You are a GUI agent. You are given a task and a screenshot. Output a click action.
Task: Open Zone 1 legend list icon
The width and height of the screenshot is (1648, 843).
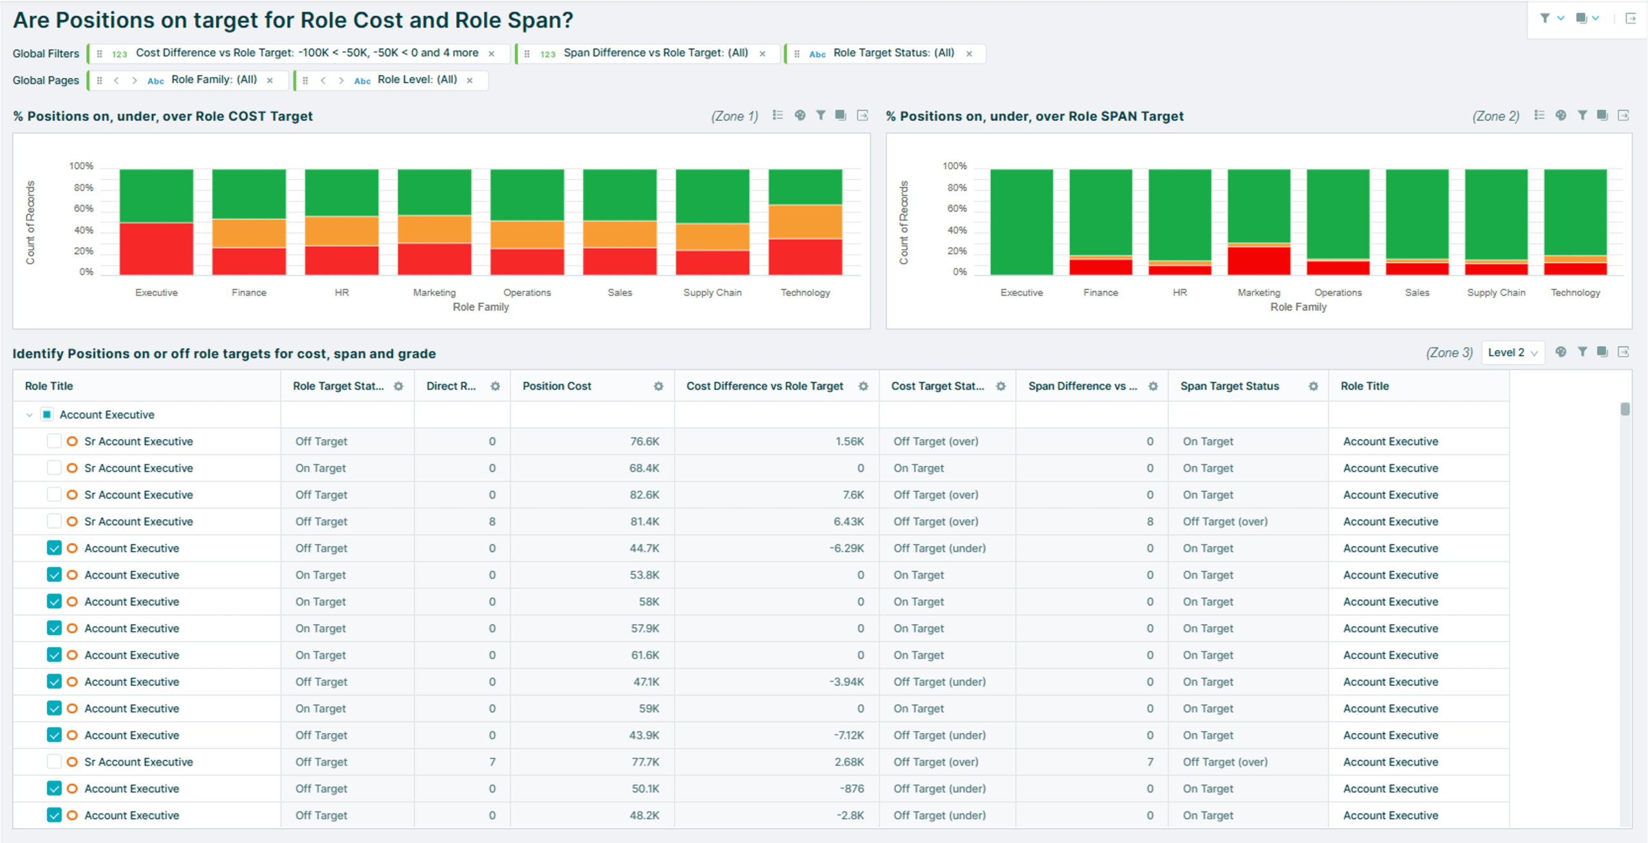pos(778,115)
